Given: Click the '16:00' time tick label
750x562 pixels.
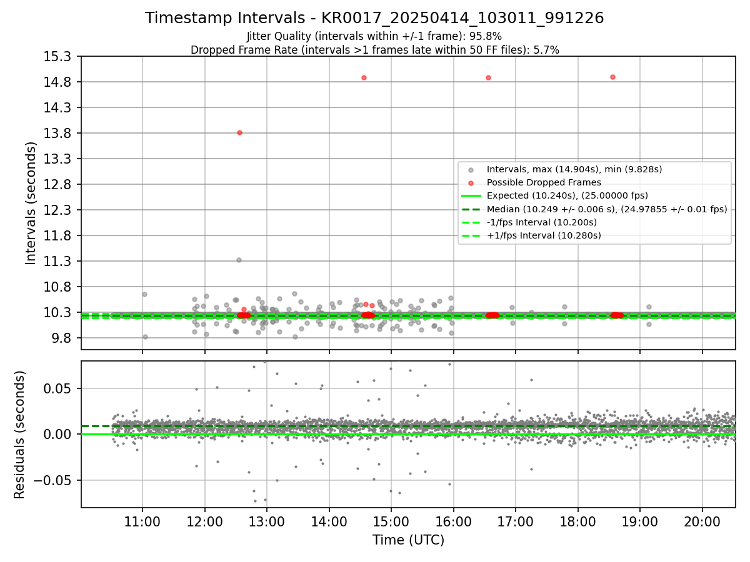Looking at the screenshot, I should coord(453,521).
